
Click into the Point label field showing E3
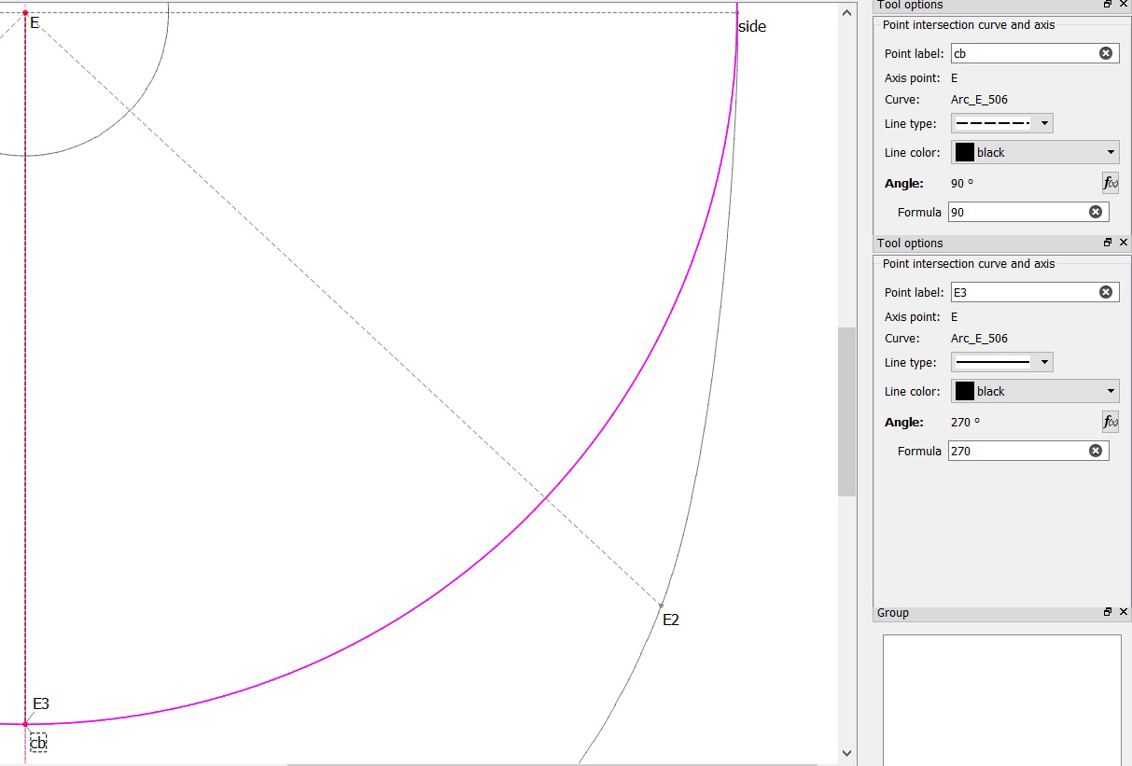[1022, 292]
